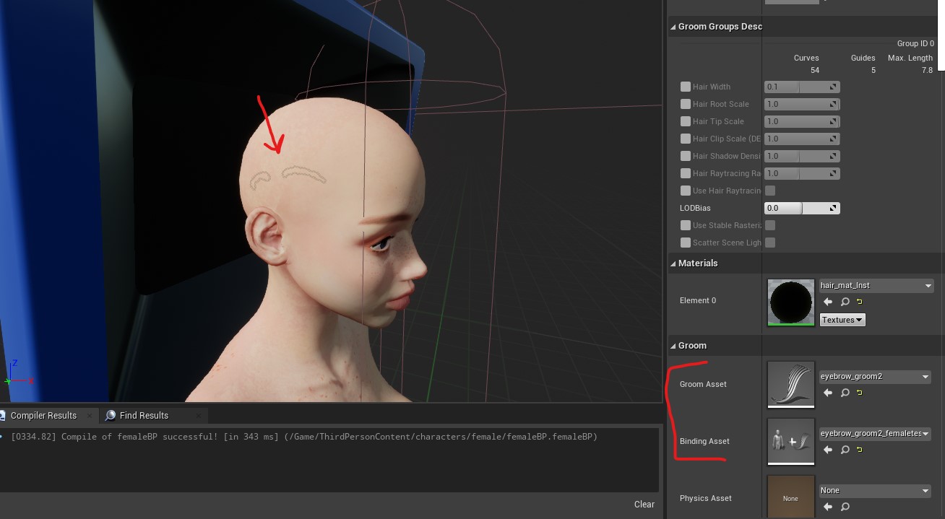The image size is (945, 519).
Task: Open the eyebrow_groom2 Groom Asset dropdown
Action: [875, 377]
